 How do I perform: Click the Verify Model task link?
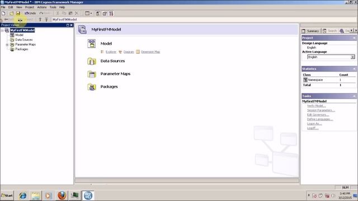coord(316,106)
